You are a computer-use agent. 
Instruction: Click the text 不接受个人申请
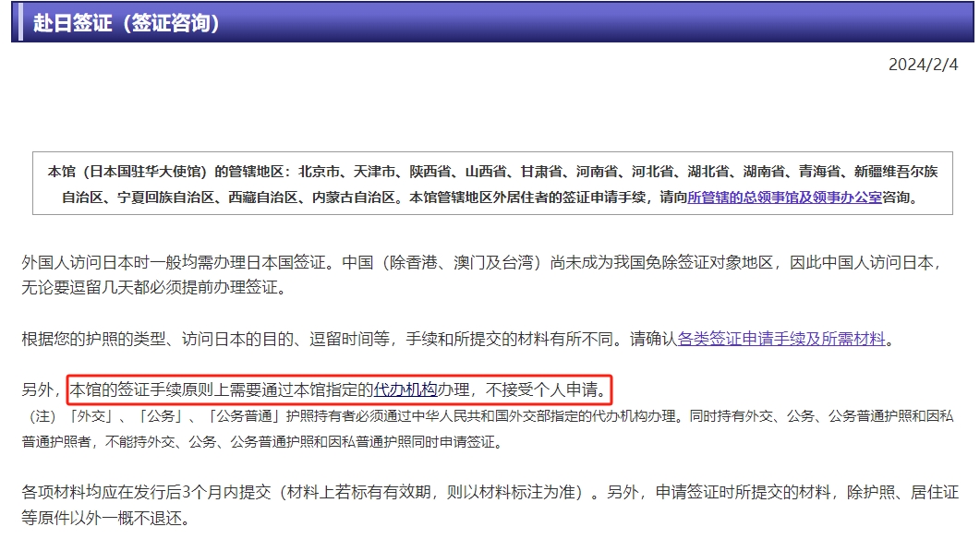coord(541,389)
